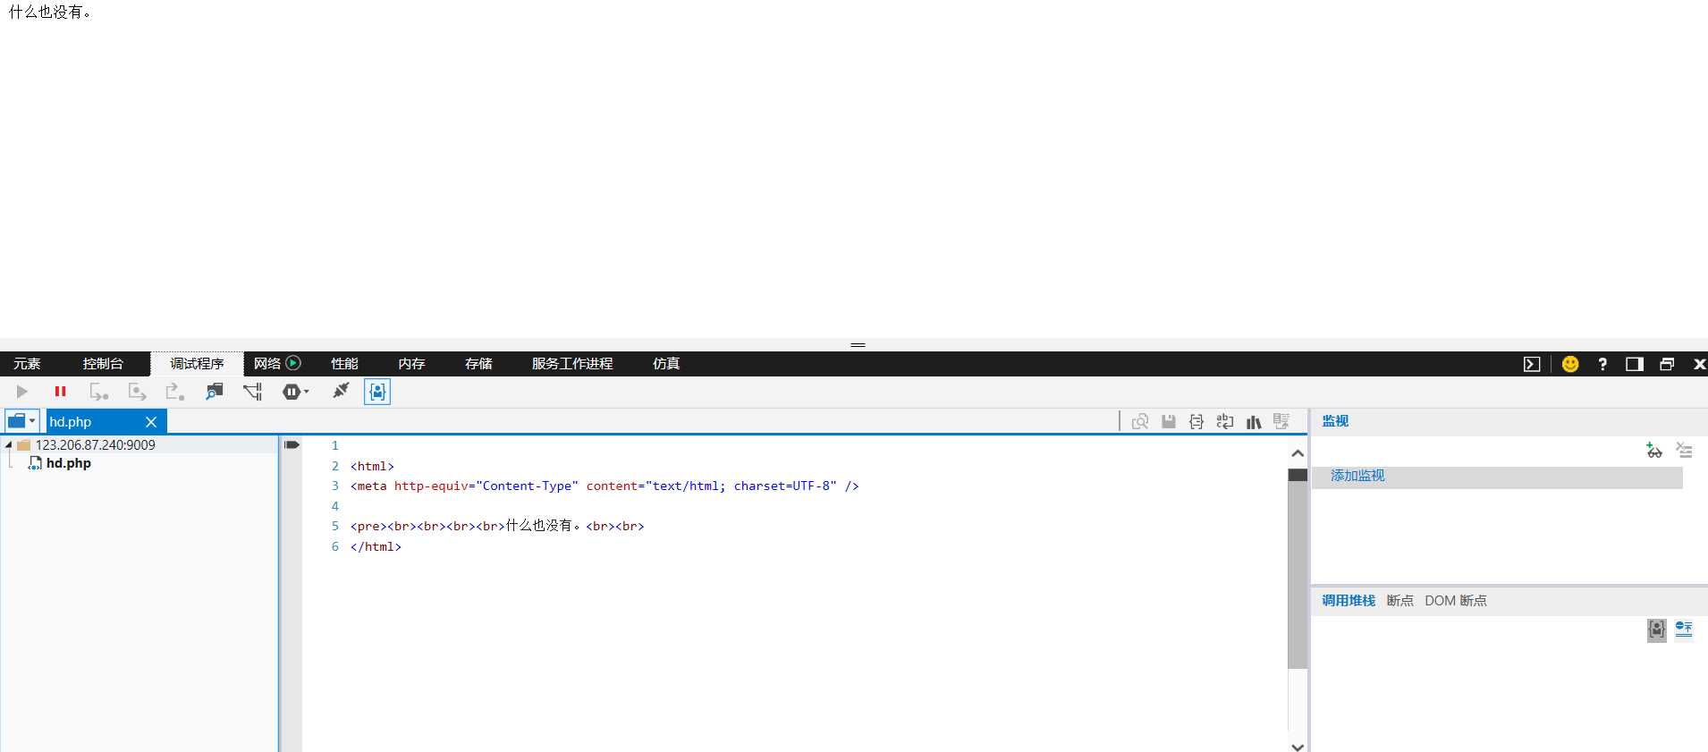1708x752 pixels.
Task: Click the add watch glasses icon
Action: 1654,450
